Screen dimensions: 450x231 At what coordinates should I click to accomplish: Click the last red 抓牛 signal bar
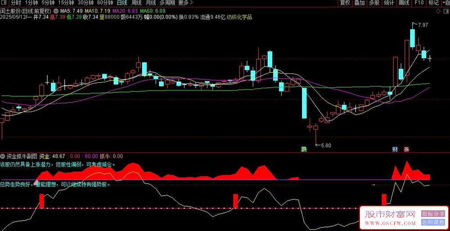pos(384,199)
